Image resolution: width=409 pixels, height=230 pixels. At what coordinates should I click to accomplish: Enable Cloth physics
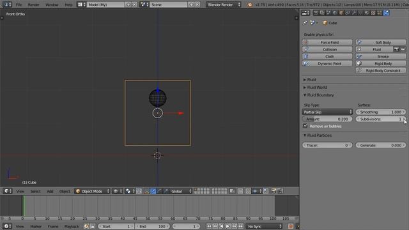[327, 56]
